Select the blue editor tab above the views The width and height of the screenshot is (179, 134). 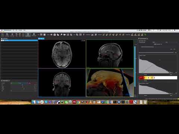tap(41, 39)
